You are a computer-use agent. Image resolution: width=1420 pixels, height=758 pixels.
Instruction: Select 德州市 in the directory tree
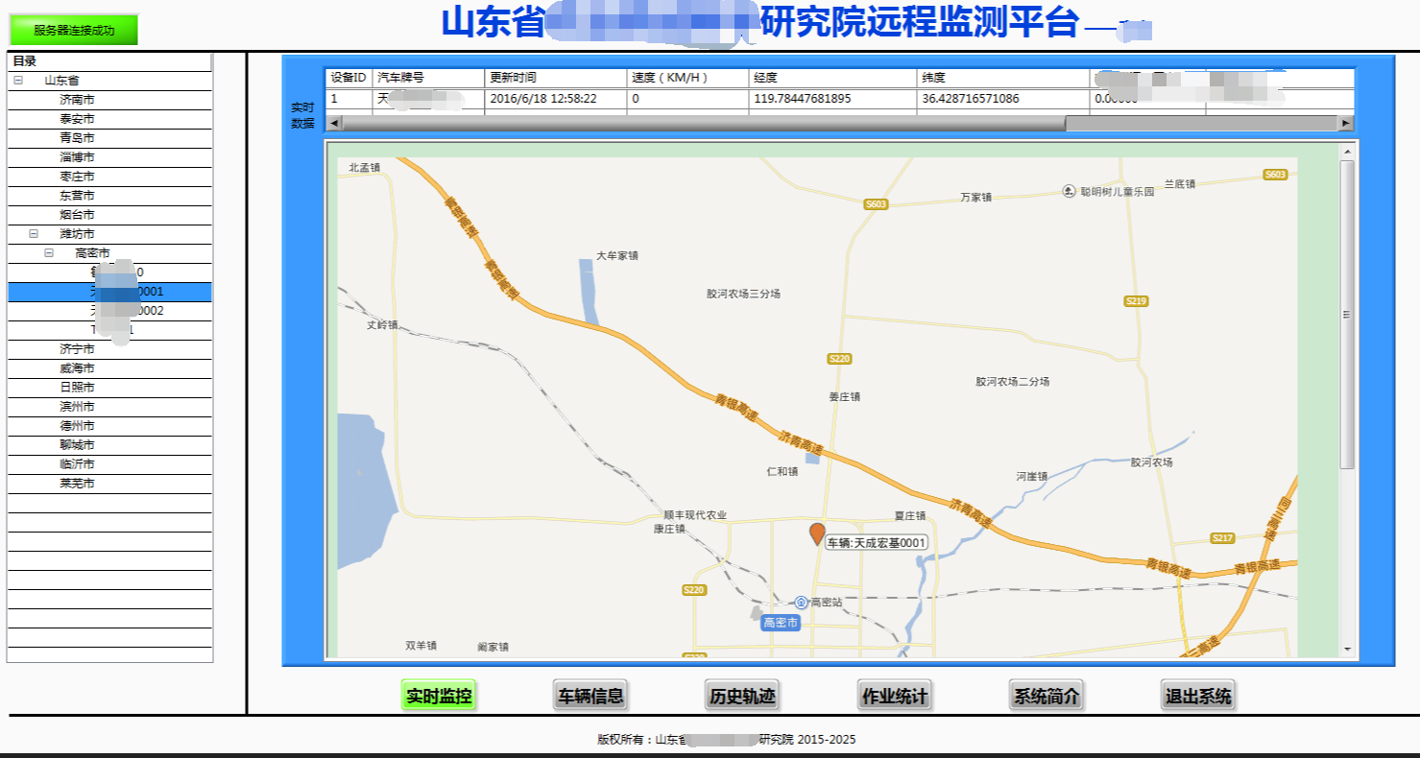click(x=109, y=426)
